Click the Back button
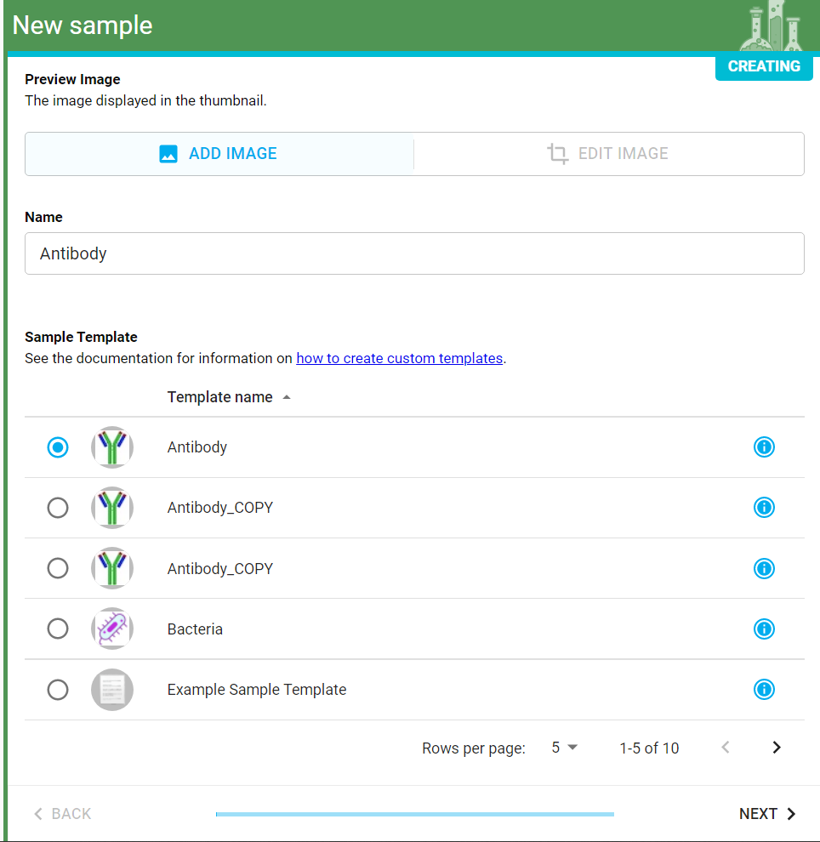 63,814
